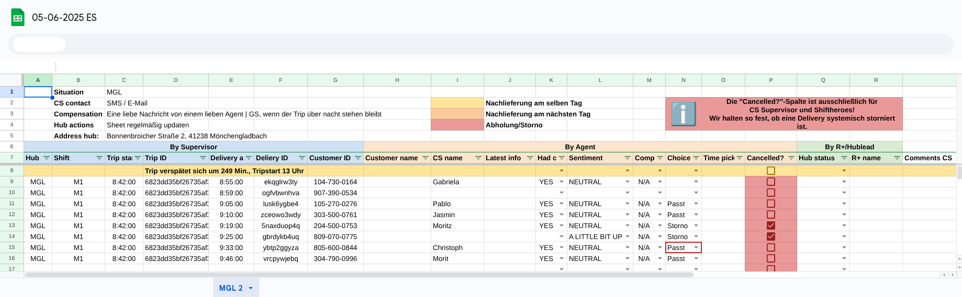The width and height of the screenshot is (962, 297).
Task: Click the blue info icon image
Action: [x=684, y=114]
